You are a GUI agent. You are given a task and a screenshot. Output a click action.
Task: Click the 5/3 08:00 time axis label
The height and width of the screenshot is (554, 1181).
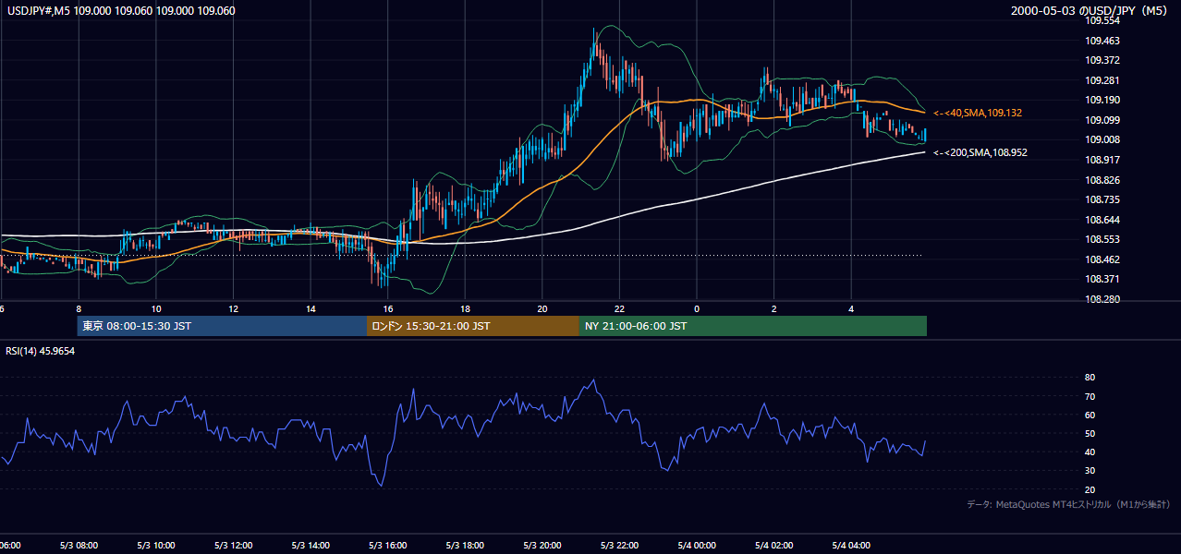tap(79, 546)
